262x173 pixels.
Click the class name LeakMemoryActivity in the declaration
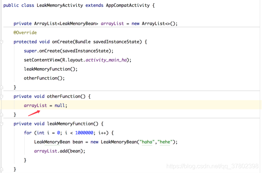tap(60, 5)
